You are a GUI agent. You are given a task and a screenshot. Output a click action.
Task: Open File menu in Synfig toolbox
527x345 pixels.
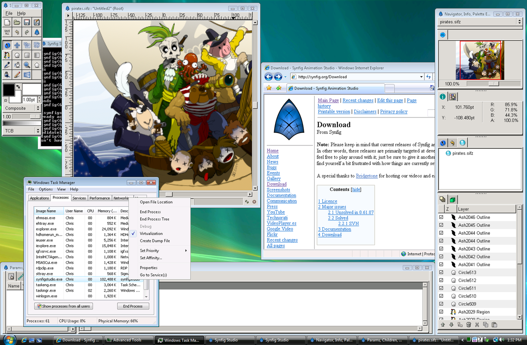tap(9, 14)
